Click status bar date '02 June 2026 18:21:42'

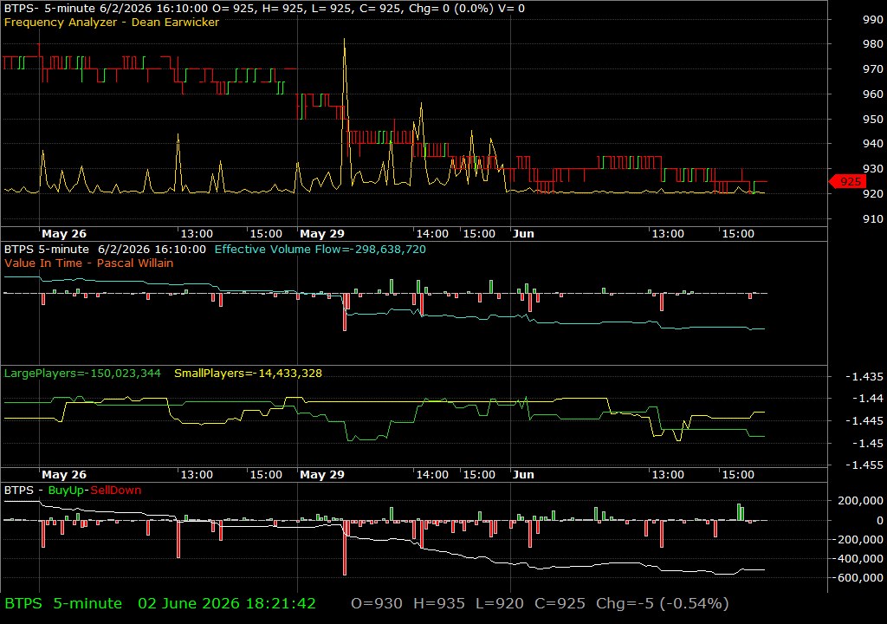click(x=227, y=603)
